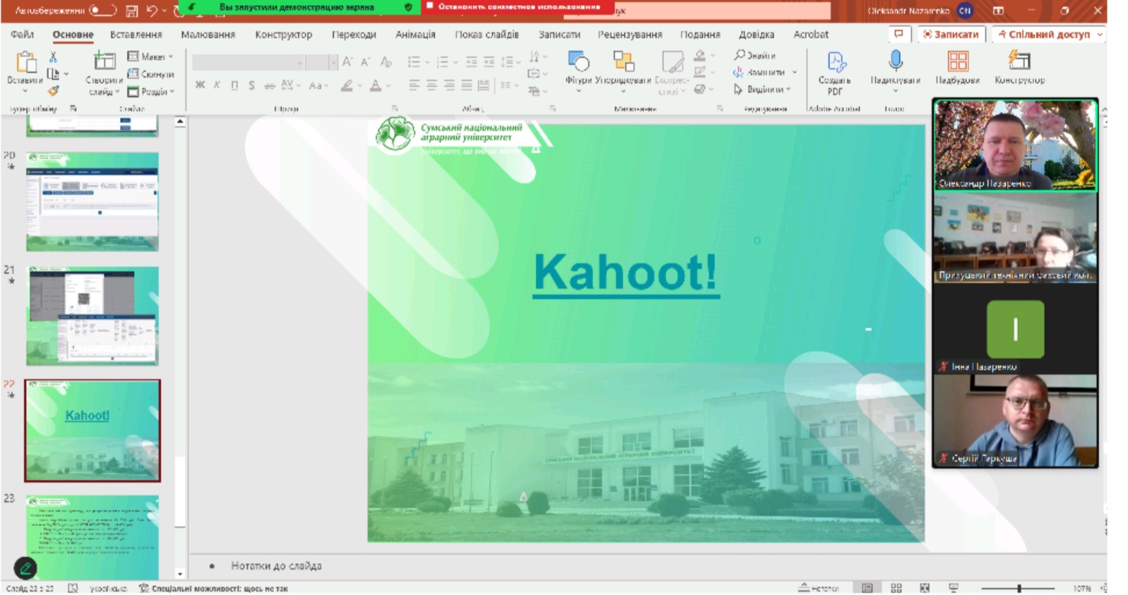1128x595 pixels.
Task: Switch to the Малювання tab
Action: (x=208, y=34)
